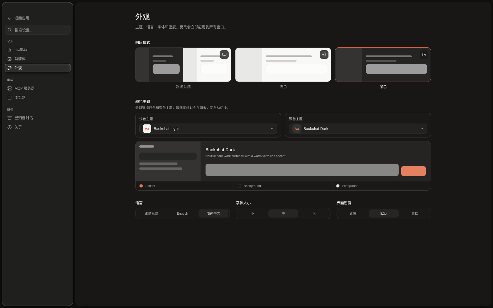Image resolution: width=493 pixels, height=308 pixels.
Task: Open the 深色主题 Backchat Dark dropdown
Action: [x=358, y=129]
